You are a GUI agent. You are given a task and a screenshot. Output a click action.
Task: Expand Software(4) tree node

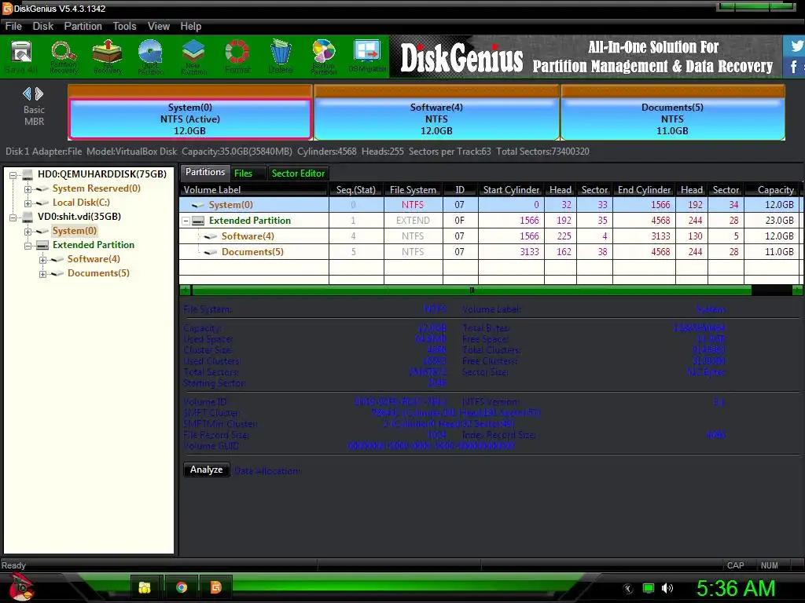(42, 260)
